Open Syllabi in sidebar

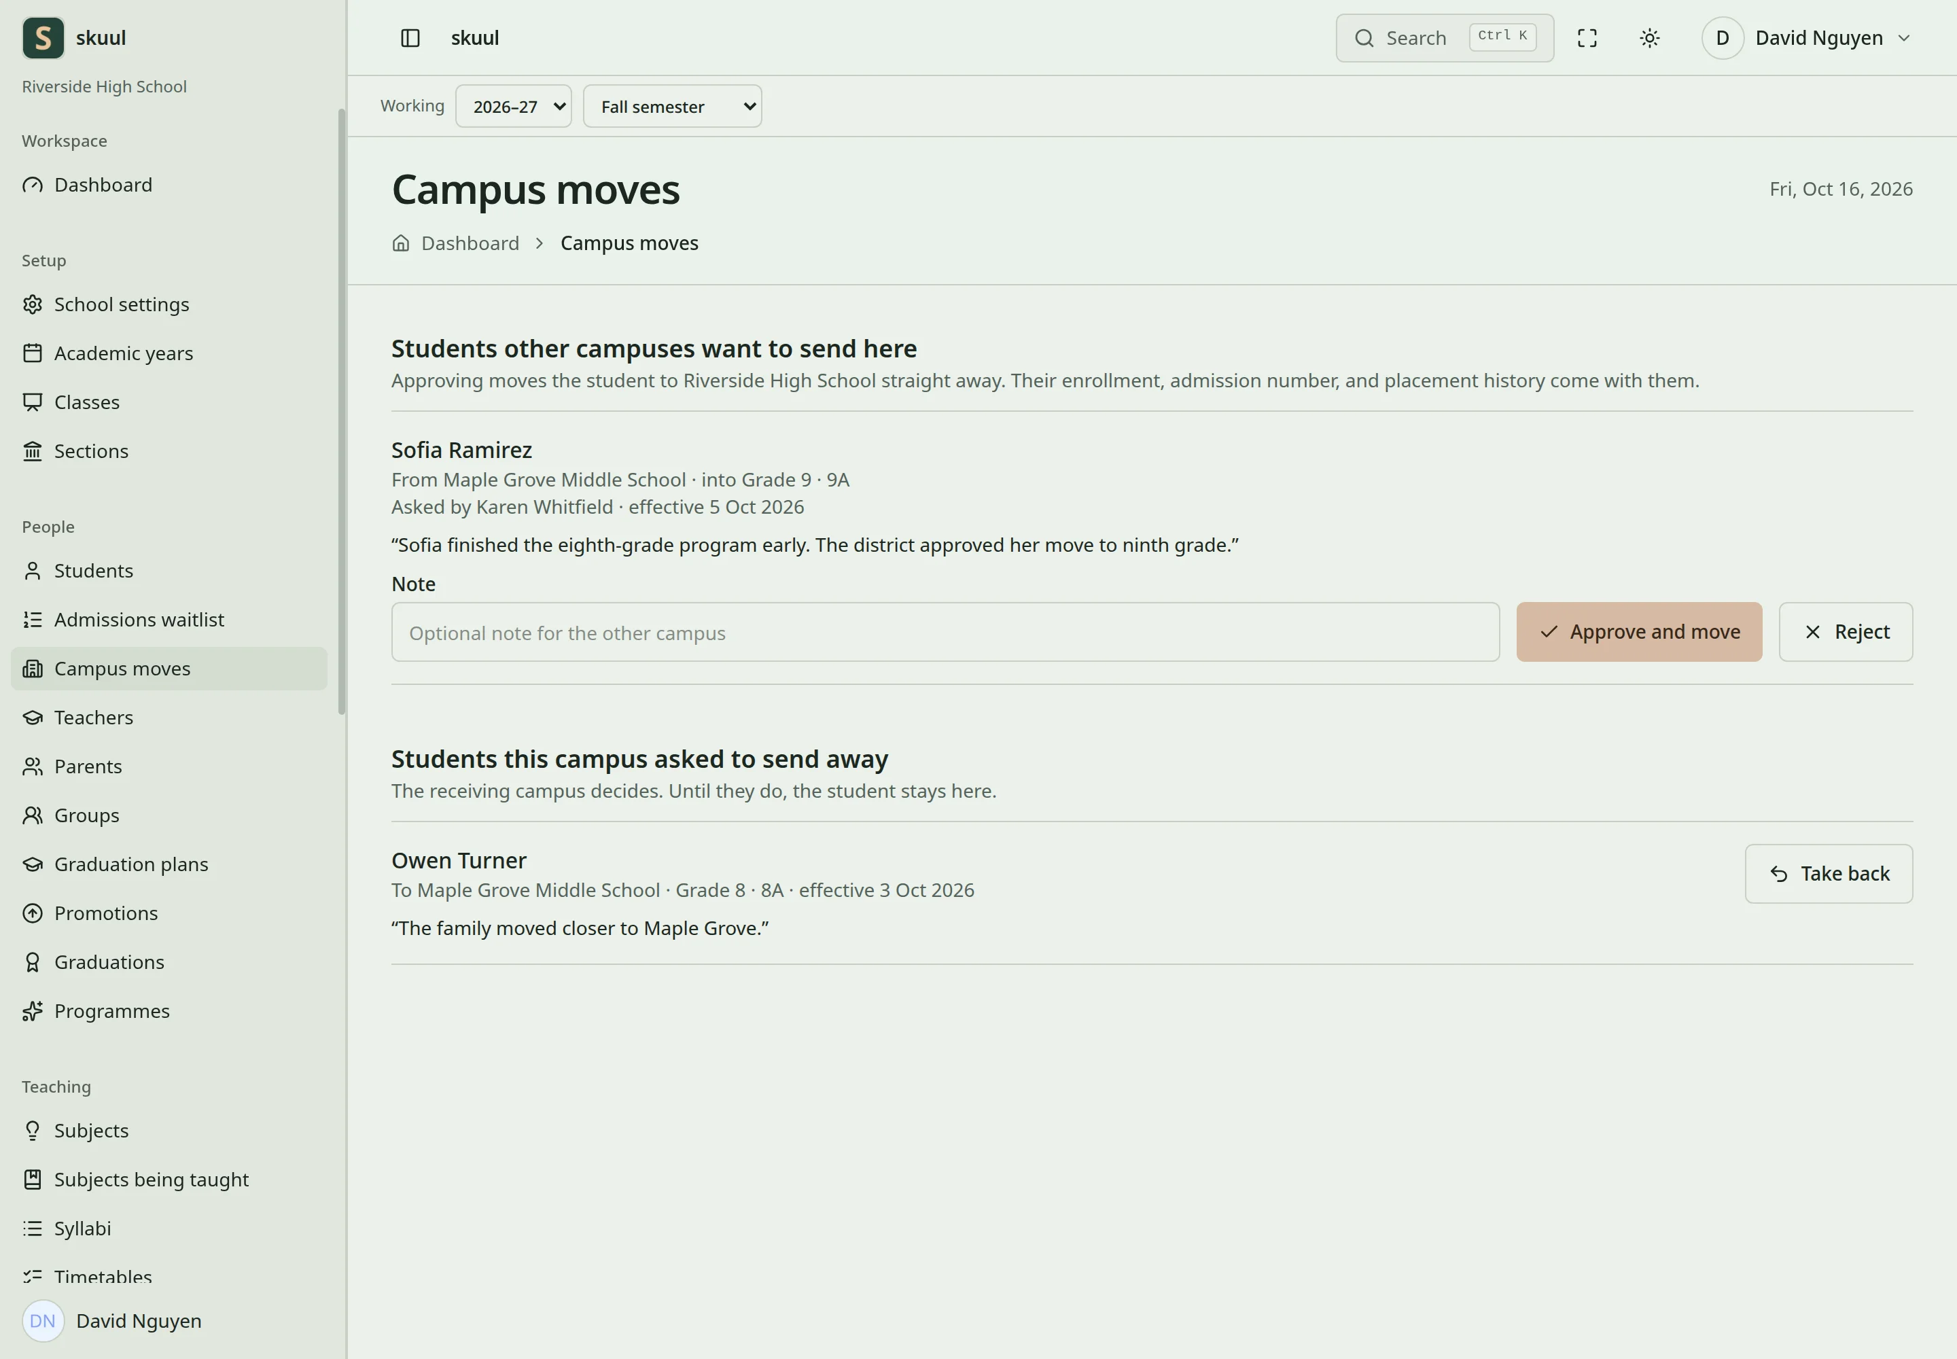(169, 1228)
